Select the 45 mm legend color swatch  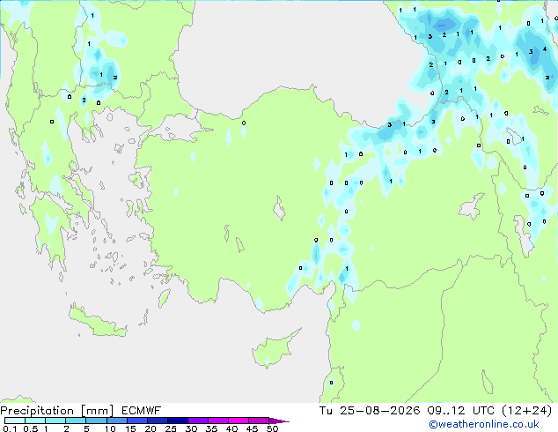[x=259, y=421]
